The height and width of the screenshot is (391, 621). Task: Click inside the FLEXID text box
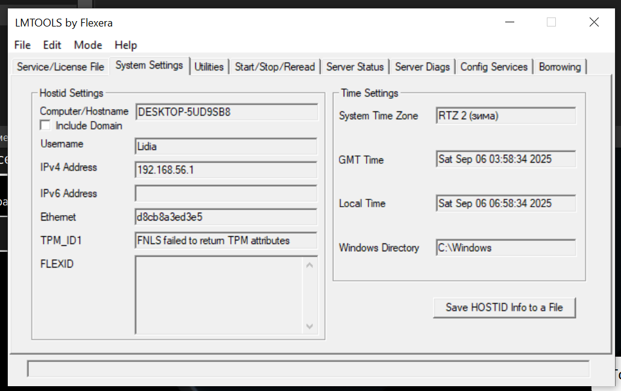click(219, 295)
